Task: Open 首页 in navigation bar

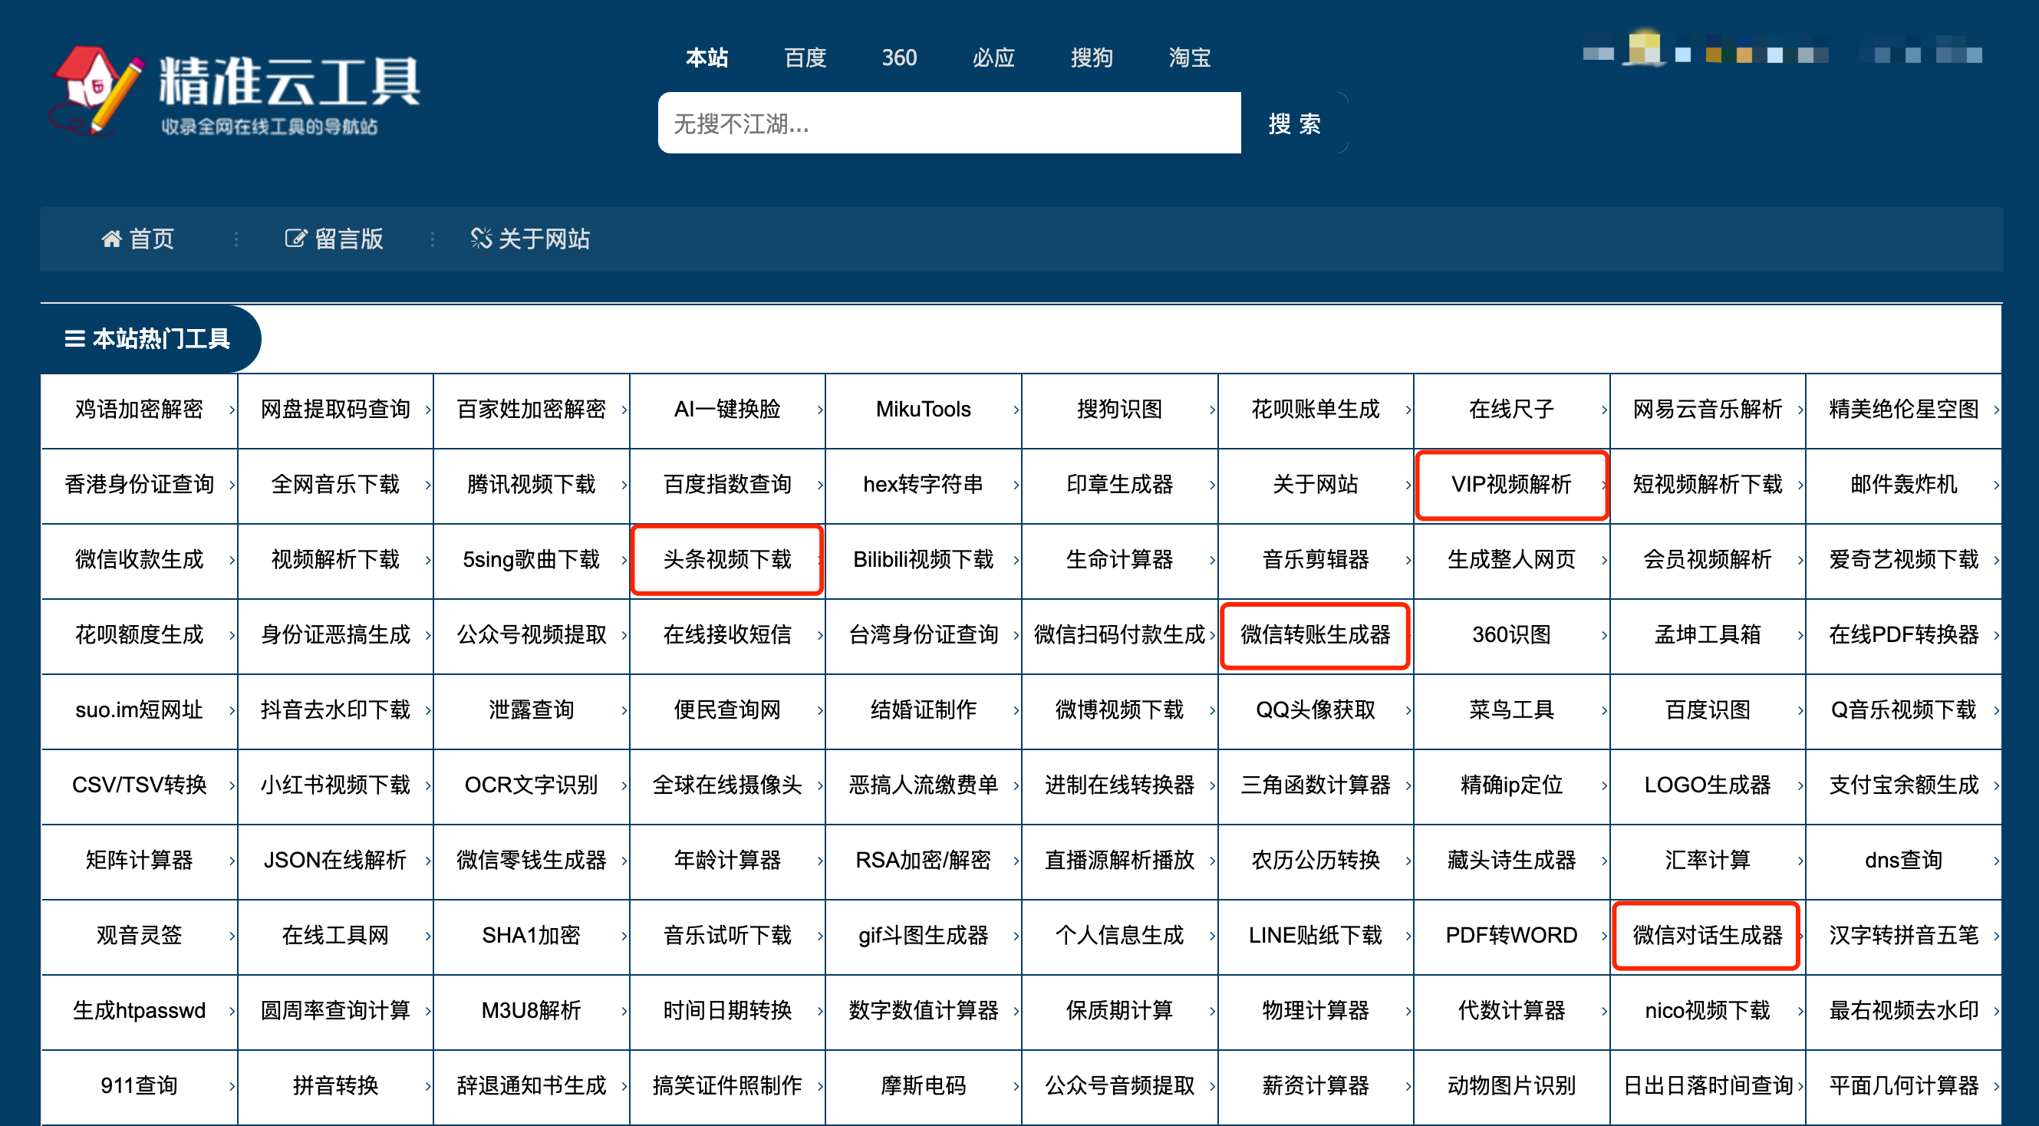Action: [151, 239]
